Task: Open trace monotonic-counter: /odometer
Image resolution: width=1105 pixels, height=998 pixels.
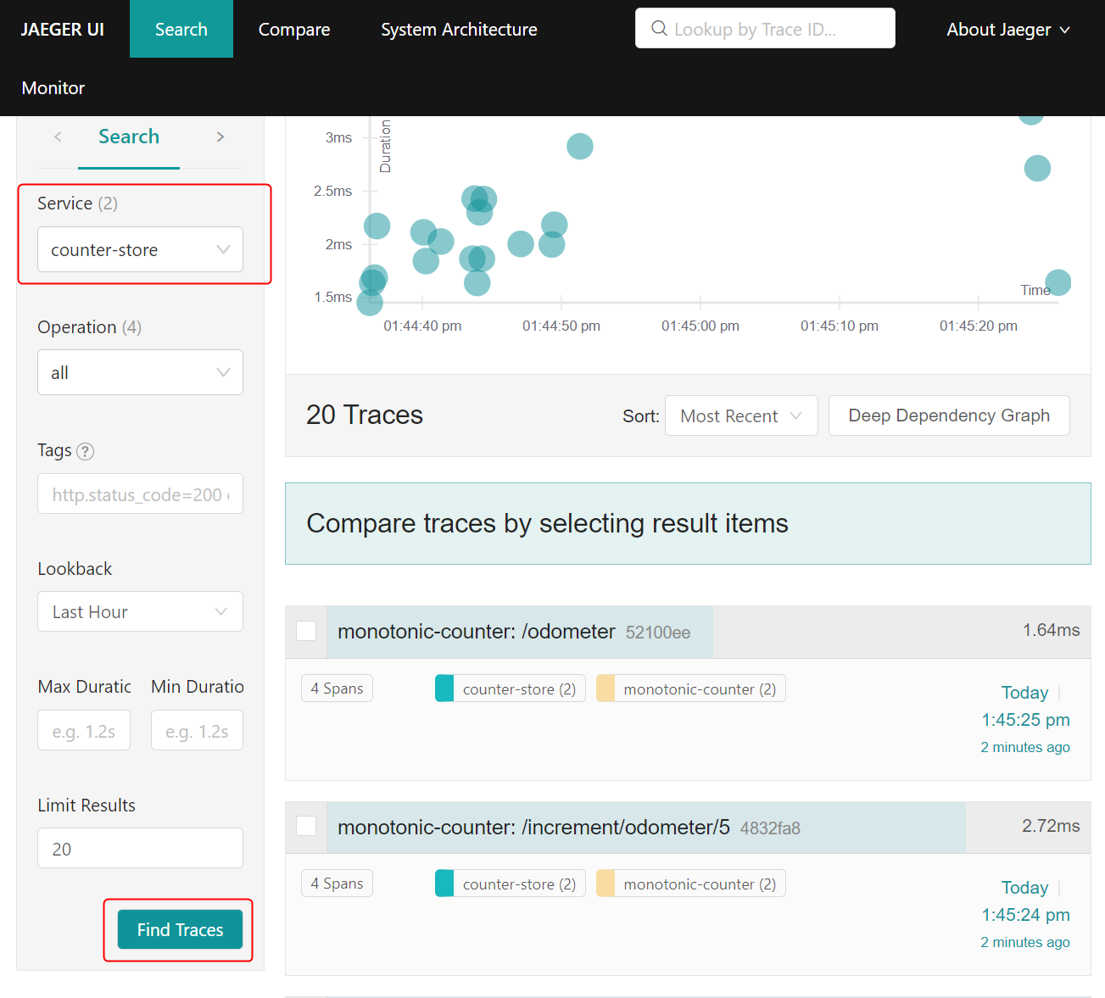Action: (477, 632)
